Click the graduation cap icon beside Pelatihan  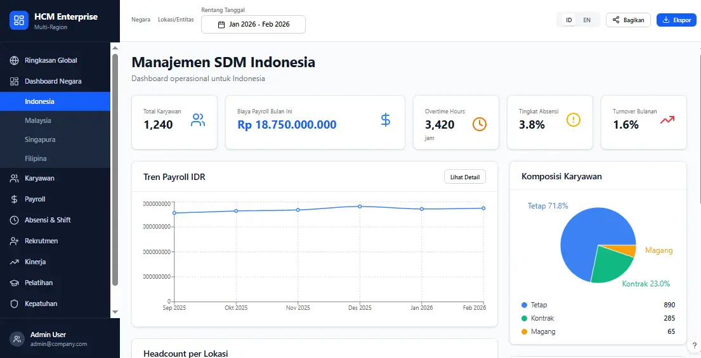point(15,283)
